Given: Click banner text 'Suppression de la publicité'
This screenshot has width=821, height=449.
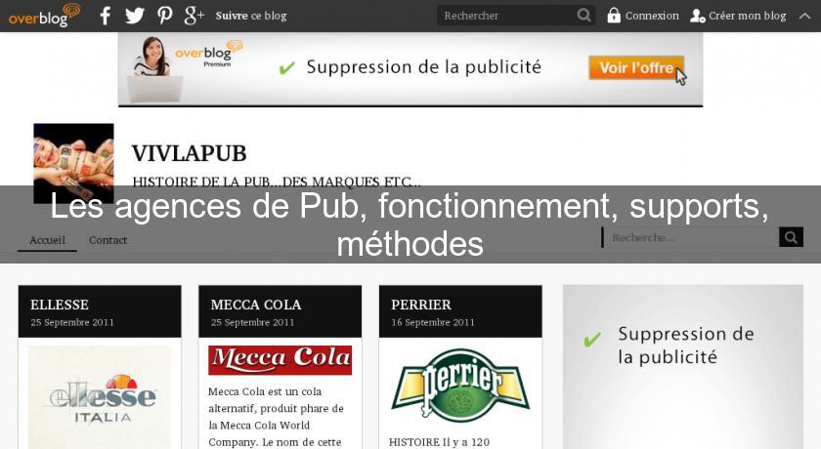Looking at the screenshot, I should pos(423,67).
